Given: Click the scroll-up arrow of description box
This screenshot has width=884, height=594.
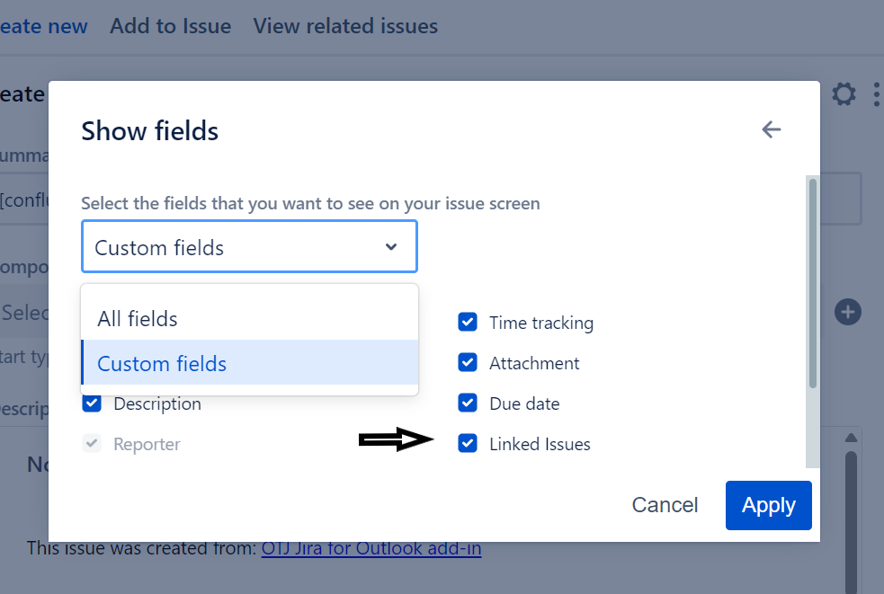Looking at the screenshot, I should click(851, 438).
